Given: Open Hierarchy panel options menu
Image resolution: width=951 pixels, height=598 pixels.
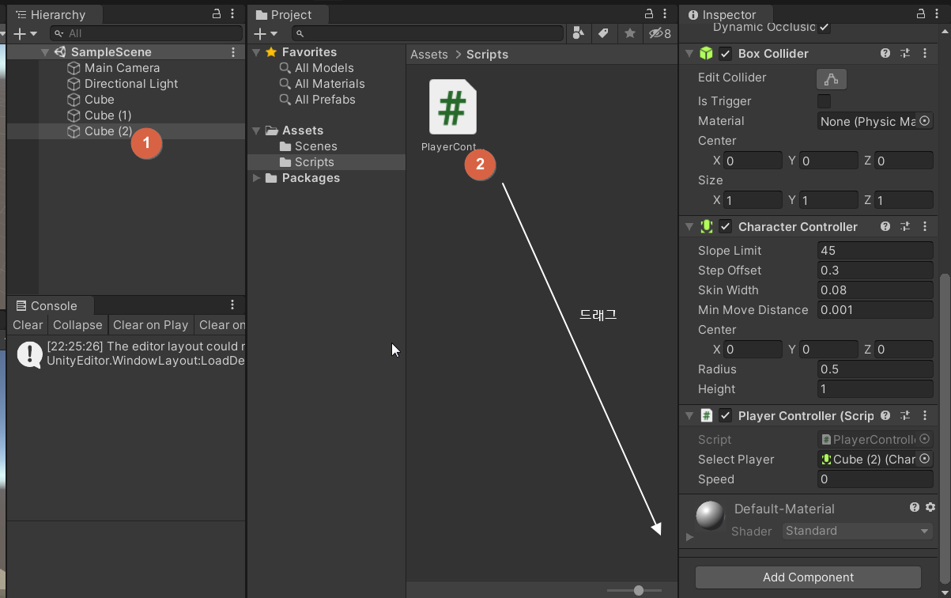Looking at the screenshot, I should [232, 14].
